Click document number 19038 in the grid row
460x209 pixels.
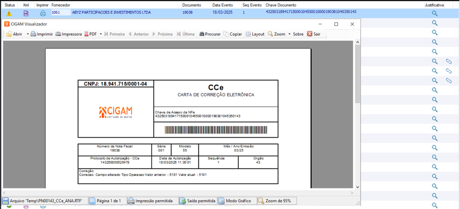[187, 12]
